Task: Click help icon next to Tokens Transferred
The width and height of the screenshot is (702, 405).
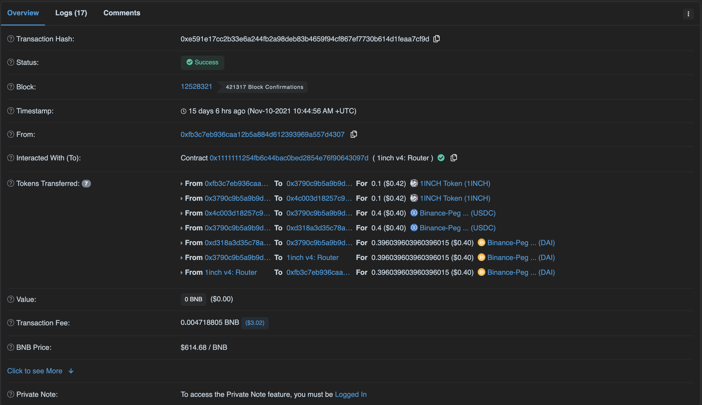Action: 10,183
